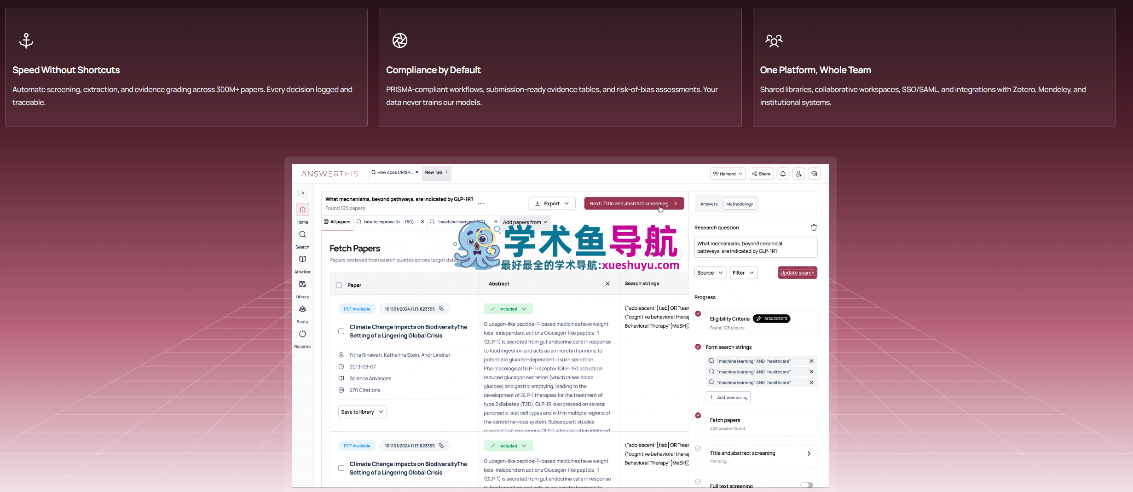The height and width of the screenshot is (492, 1133).
Task: Click the notifications bell icon
Action: point(783,174)
